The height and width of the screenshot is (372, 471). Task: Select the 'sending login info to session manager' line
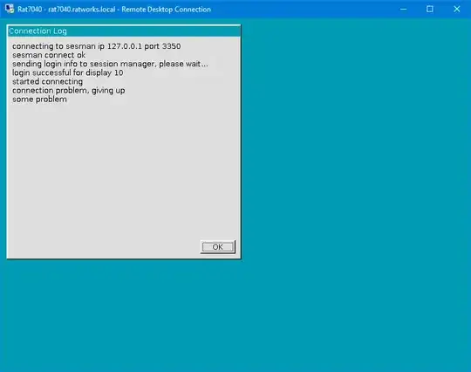110,64
